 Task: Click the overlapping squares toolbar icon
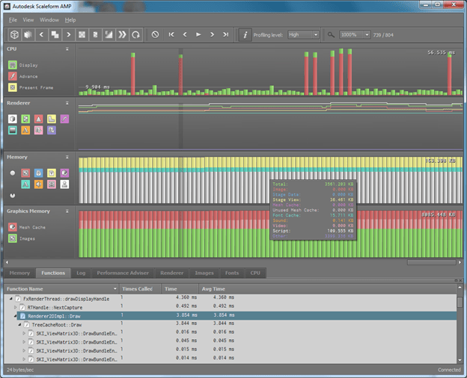coord(55,35)
